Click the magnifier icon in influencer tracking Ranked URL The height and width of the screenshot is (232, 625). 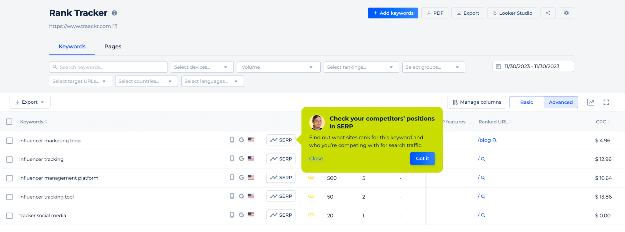[x=483, y=159]
